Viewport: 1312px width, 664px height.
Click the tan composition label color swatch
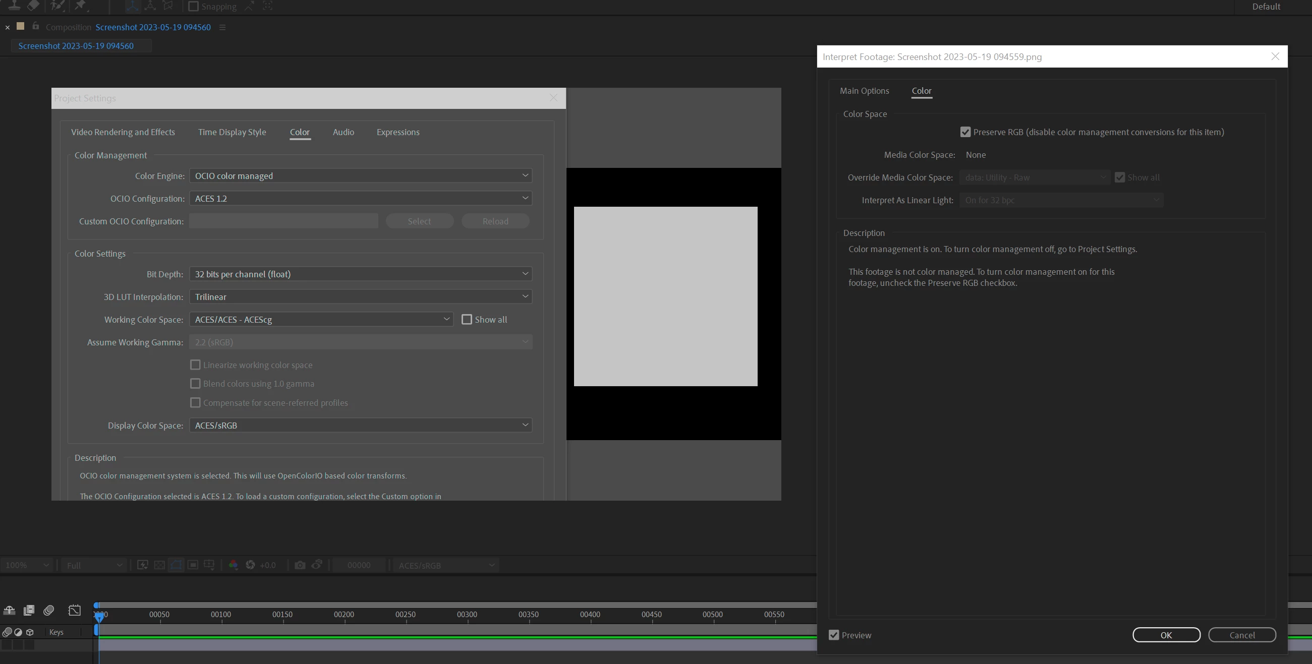click(x=21, y=26)
